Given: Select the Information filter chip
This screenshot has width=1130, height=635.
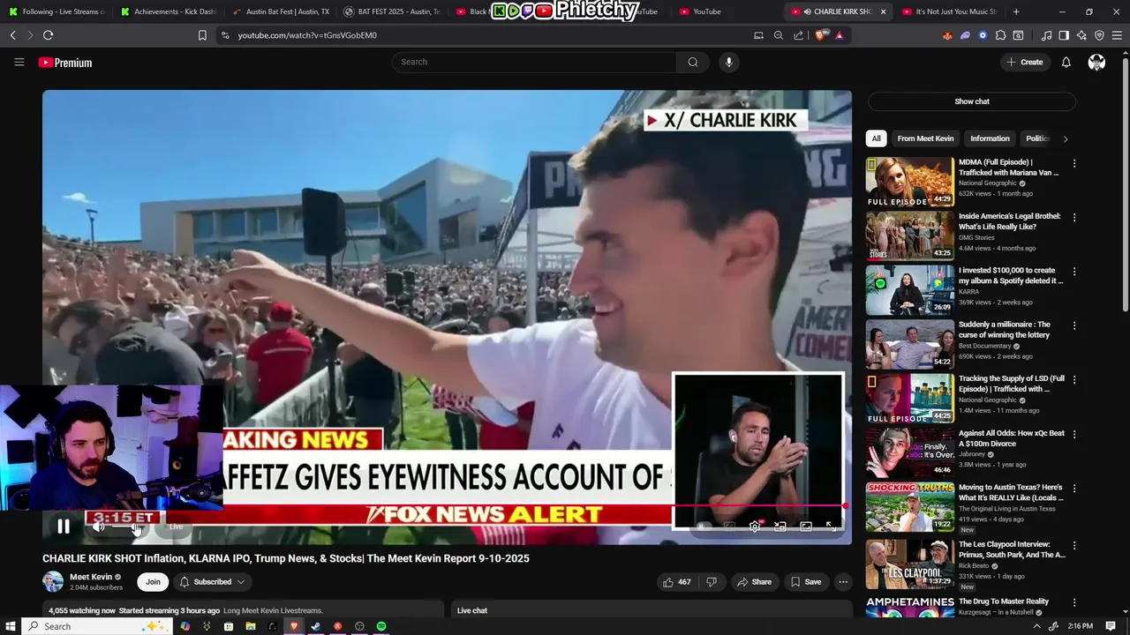Looking at the screenshot, I should pyautogui.click(x=990, y=138).
